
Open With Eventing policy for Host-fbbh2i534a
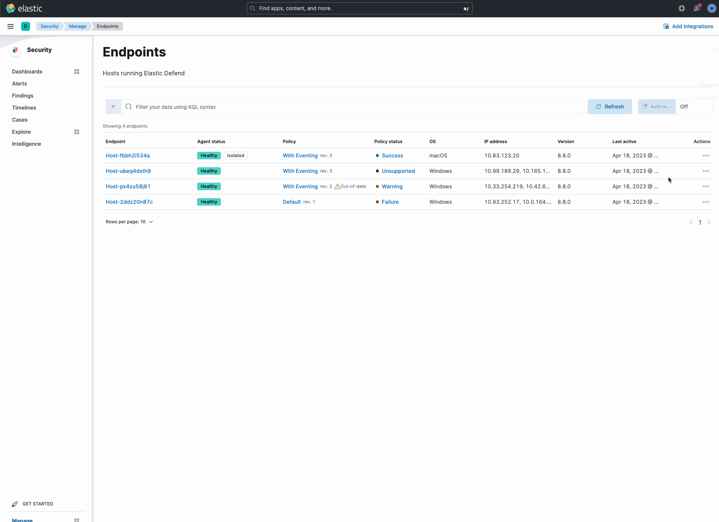(x=300, y=156)
